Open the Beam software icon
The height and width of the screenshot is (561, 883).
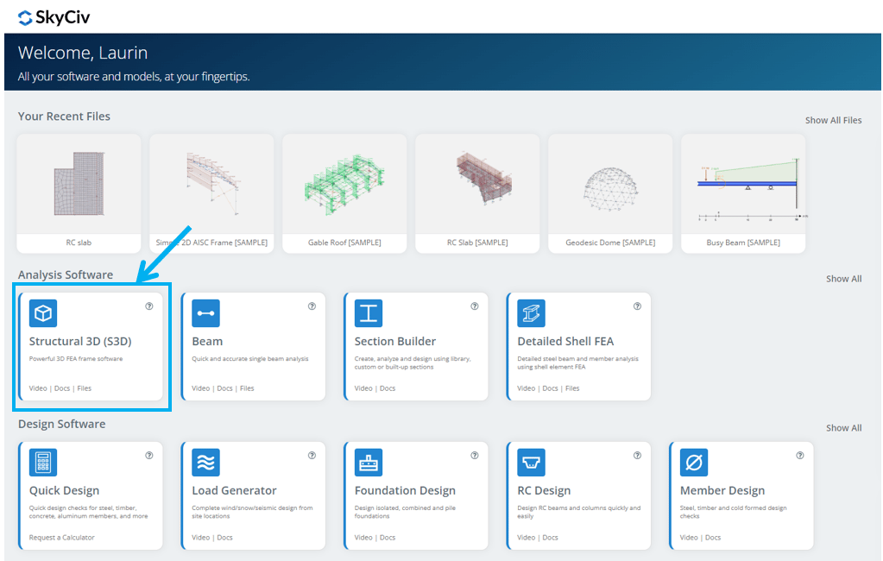coord(205,313)
